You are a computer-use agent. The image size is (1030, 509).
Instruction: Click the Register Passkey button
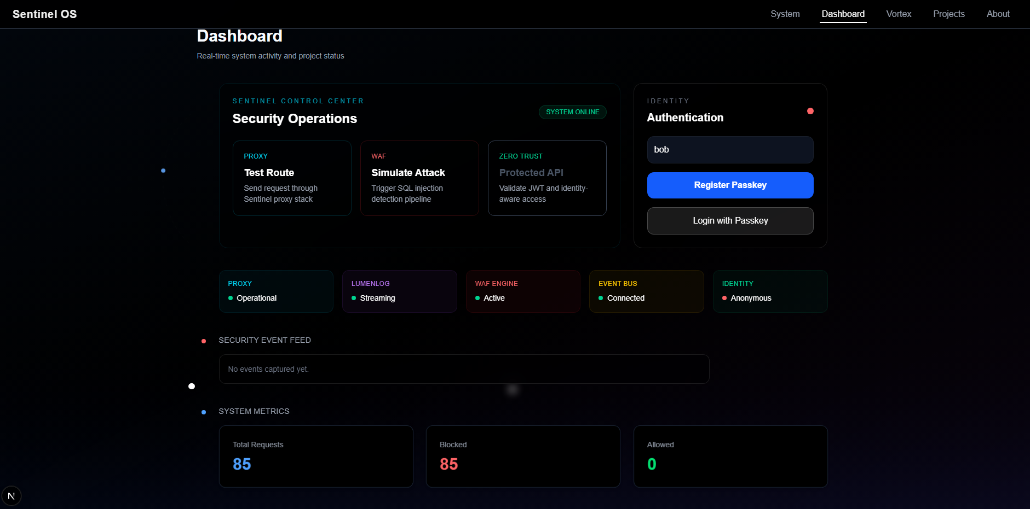(730, 185)
